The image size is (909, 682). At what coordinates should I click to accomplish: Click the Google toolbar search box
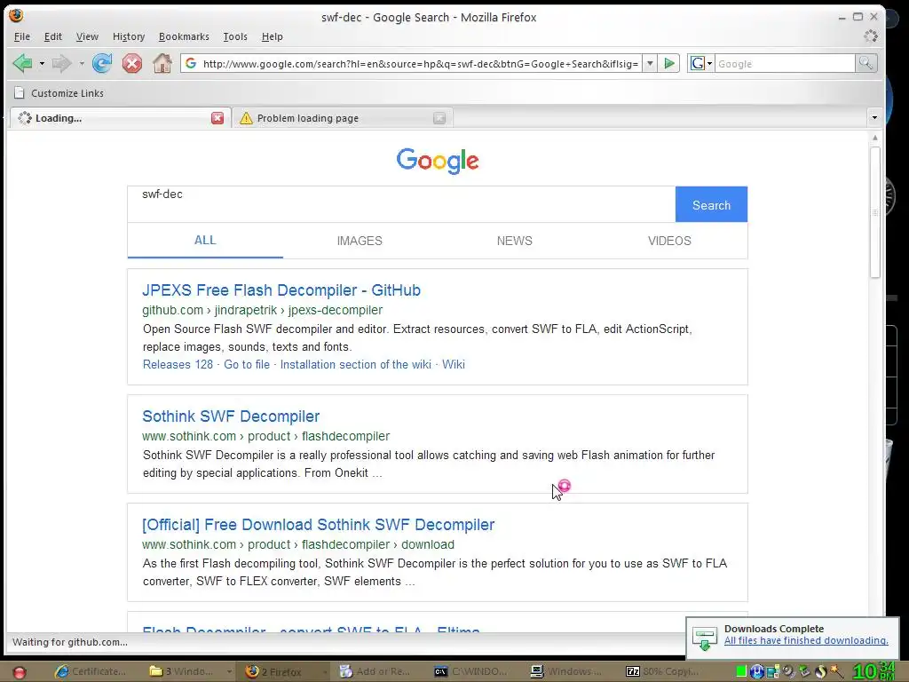coord(785,63)
